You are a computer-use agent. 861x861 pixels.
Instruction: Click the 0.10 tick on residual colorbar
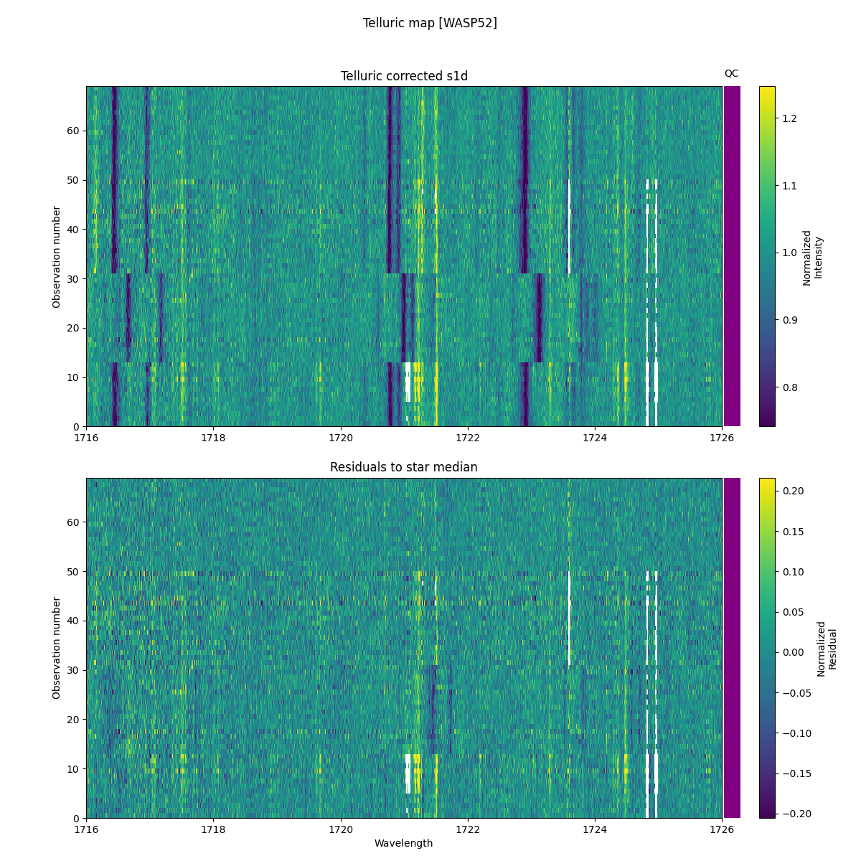click(791, 572)
